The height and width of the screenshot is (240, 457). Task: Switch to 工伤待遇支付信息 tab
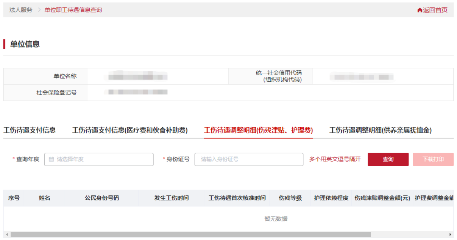pyautogui.click(x=30, y=130)
